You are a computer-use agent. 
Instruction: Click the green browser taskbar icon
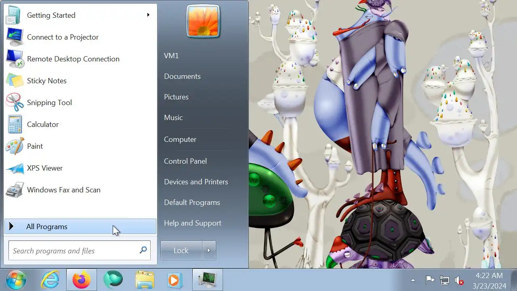click(113, 280)
